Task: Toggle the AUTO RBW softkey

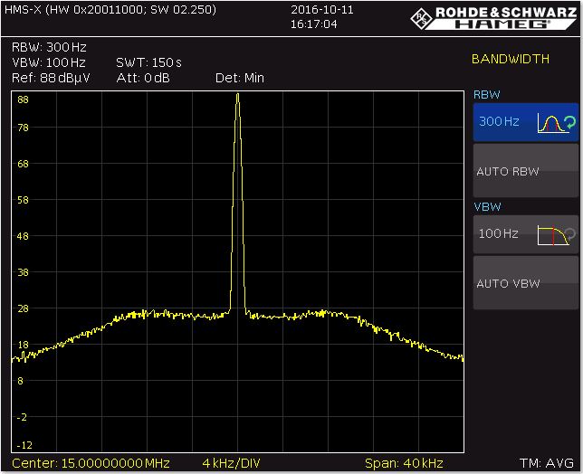Action: pos(525,171)
